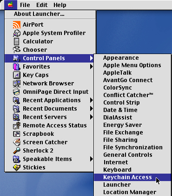Open File Sharing control panel
The height and width of the screenshot is (196, 172).
coord(132,140)
